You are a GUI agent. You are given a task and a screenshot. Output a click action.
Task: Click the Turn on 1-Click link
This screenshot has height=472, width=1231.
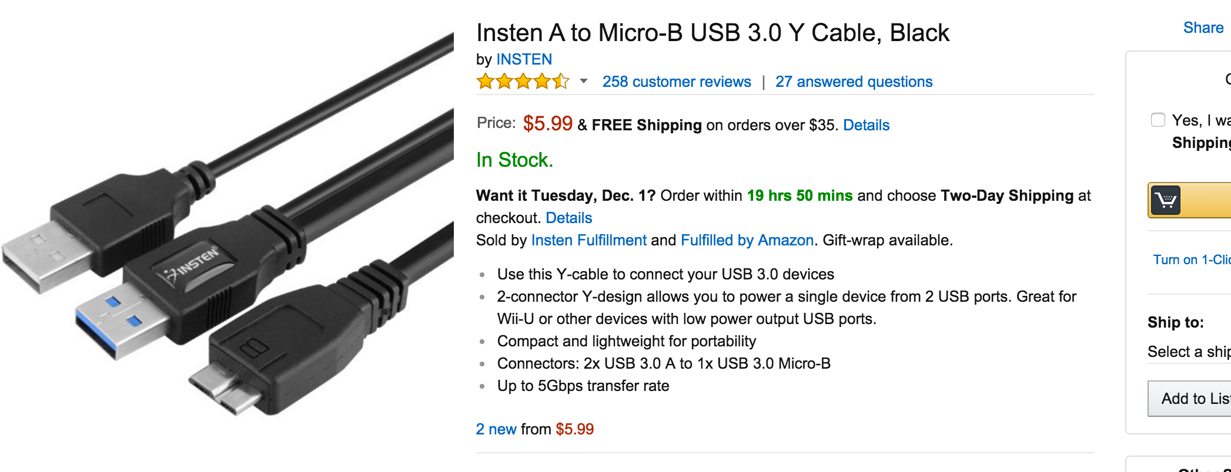[1191, 259]
